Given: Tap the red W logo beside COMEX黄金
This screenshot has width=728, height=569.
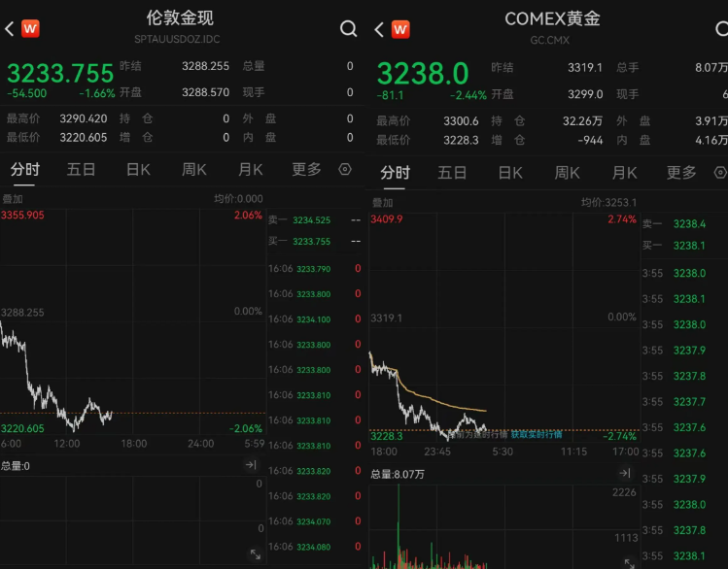Looking at the screenshot, I should (400, 29).
